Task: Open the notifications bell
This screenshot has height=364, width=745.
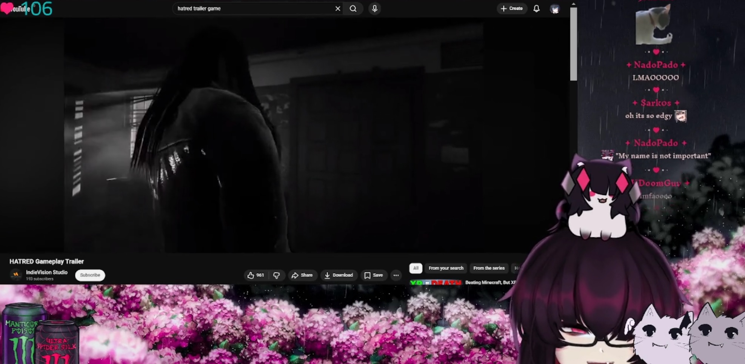Action: point(536,9)
